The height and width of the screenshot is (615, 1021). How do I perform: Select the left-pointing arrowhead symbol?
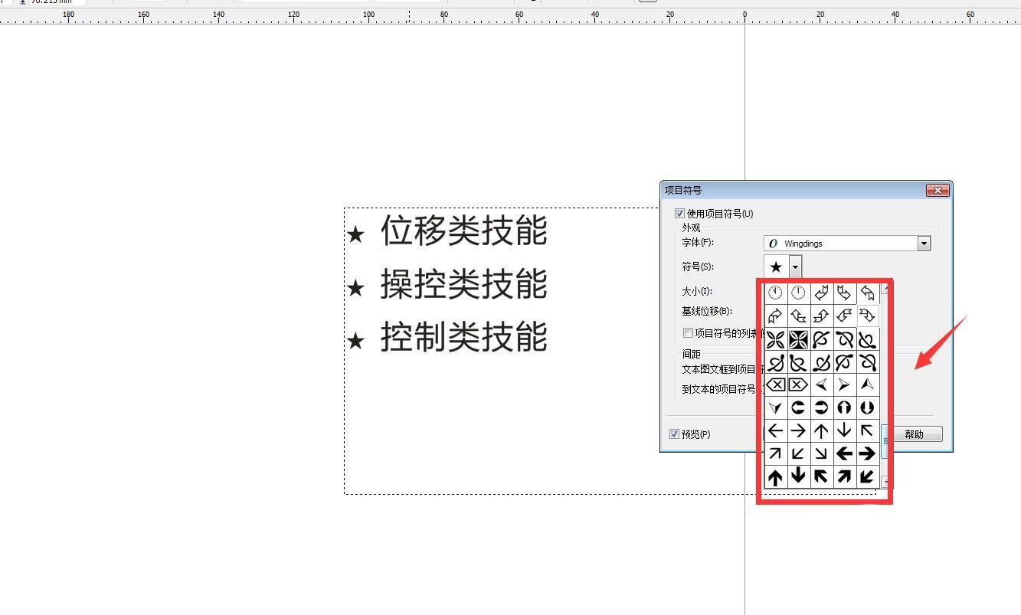(821, 384)
